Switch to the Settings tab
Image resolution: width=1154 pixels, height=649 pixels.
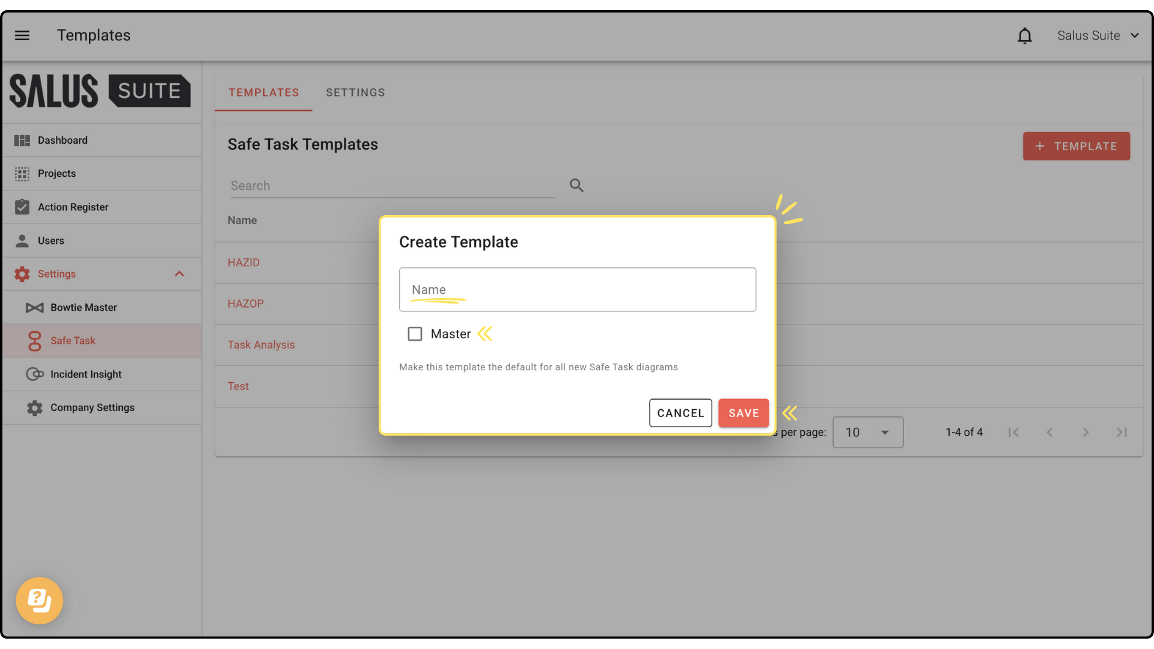click(x=355, y=93)
